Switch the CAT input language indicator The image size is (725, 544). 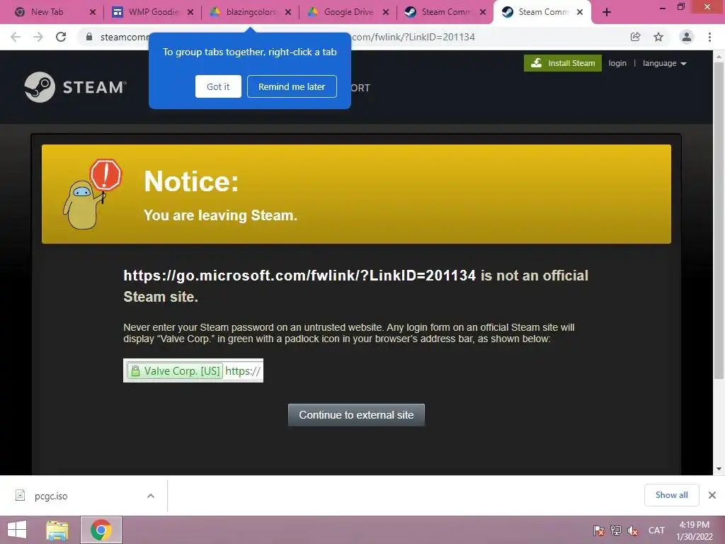(x=656, y=530)
